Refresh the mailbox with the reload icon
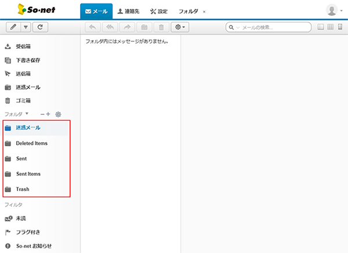Screen dimensions: 348x253 pyautogui.click(x=40, y=27)
